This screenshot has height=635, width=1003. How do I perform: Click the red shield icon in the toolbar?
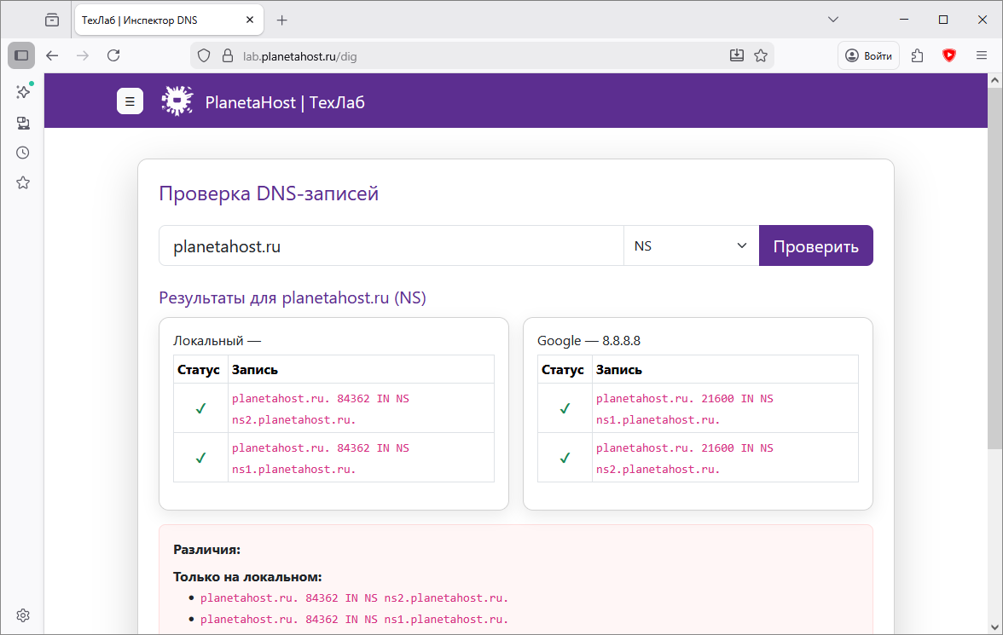[949, 55]
